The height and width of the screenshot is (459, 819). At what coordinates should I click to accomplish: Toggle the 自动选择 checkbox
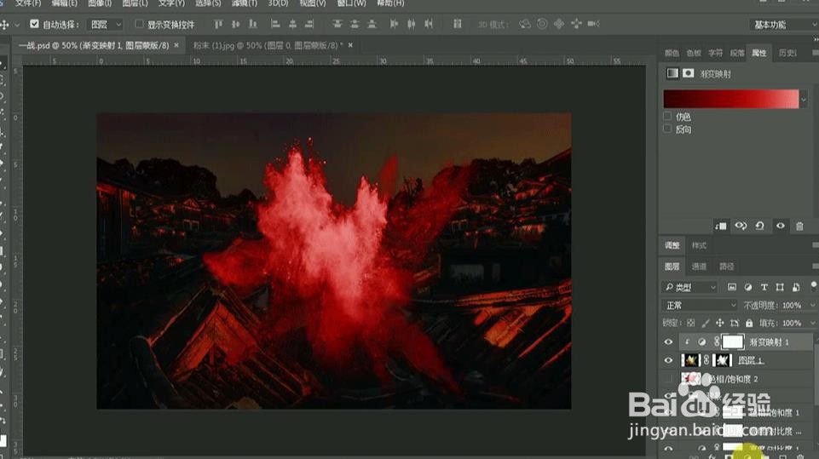pyautogui.click(x=34, y=24)
